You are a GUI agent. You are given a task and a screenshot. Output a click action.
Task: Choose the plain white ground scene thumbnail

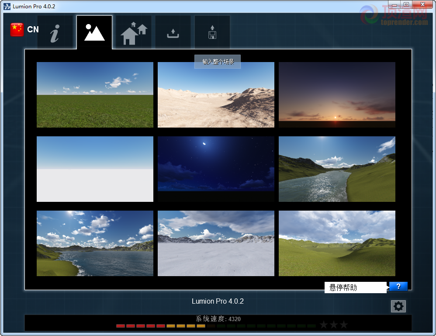(x=95, y=169)
